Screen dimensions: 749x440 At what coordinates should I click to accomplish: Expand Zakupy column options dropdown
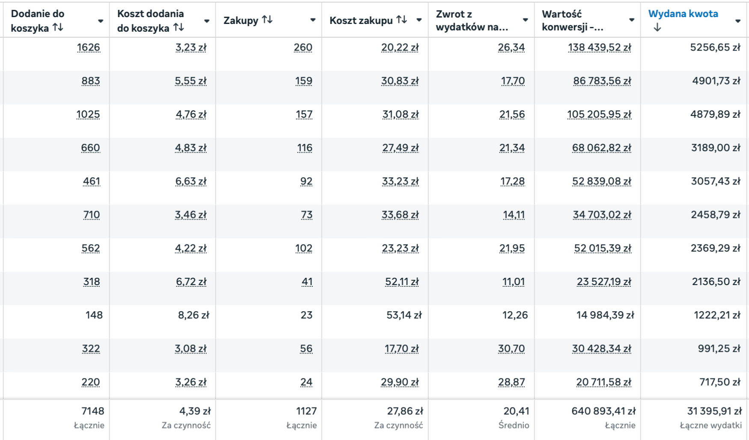click(x=313, y=20)
